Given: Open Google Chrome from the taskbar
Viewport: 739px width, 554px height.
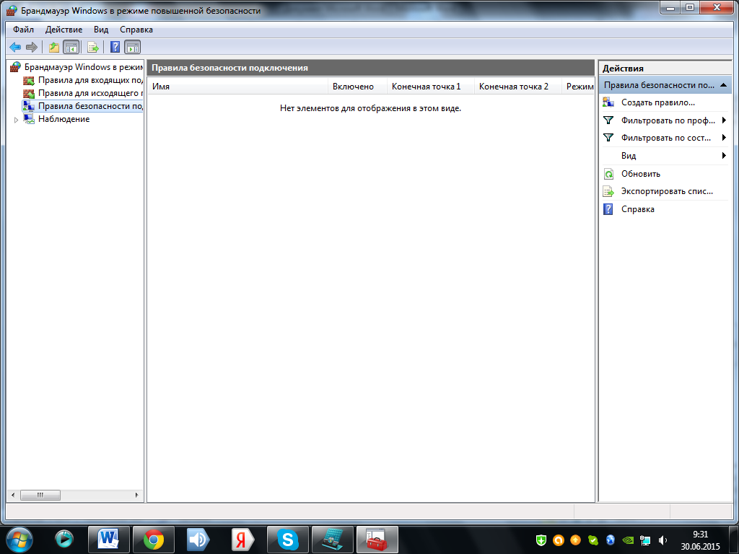Looking at the screenshot, I should [x=153, y=539].
